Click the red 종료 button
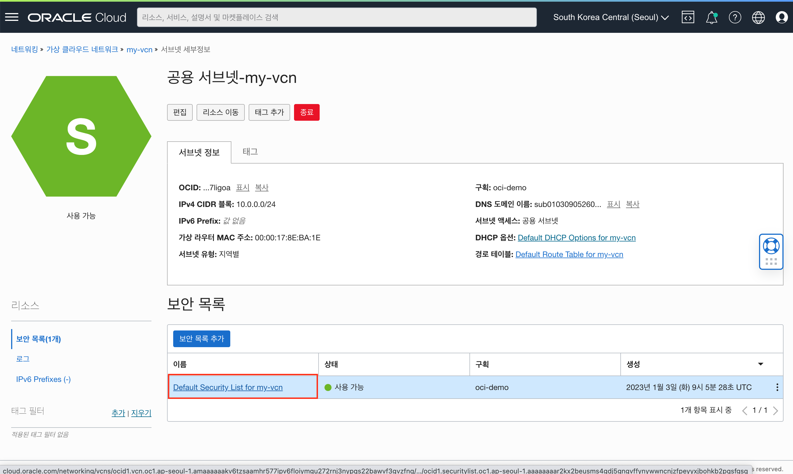Screen dimensions: 793x474 tap(307, 112)
